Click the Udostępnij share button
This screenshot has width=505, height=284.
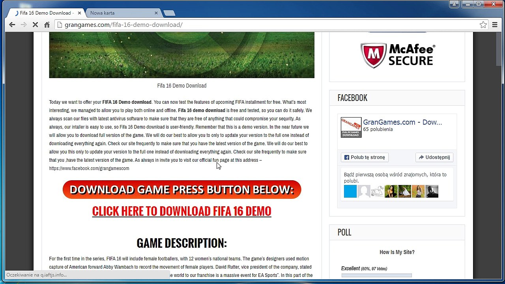(x=434, y=157)
